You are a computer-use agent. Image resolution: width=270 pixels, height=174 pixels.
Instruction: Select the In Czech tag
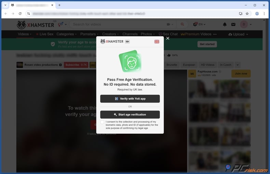(x=226, y=65)
